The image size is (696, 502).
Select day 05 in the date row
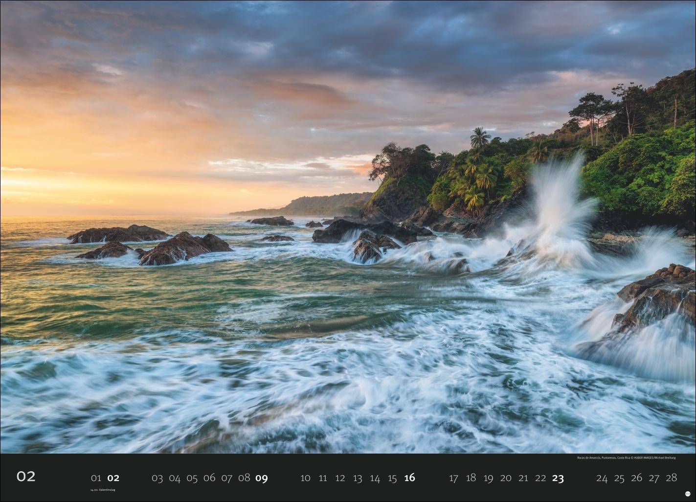point(192,478)
